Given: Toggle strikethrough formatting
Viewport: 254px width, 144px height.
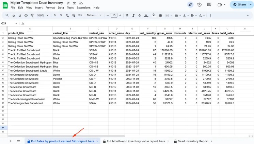Looking at the screenshot, I should pyautogui.click(x=140, y=15).
